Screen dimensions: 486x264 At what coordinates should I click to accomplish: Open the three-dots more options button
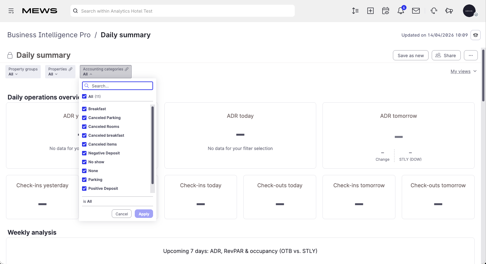(471, 55)
